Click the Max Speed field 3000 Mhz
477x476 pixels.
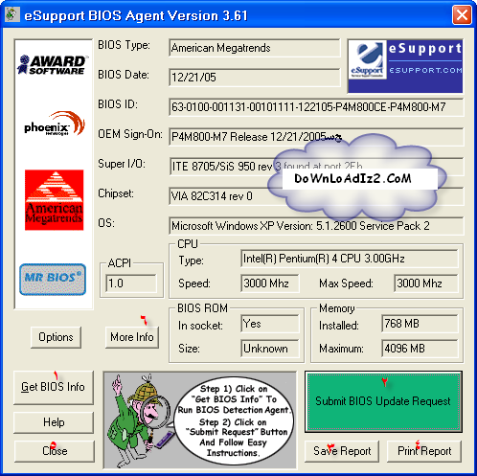(x=426, y=283)
